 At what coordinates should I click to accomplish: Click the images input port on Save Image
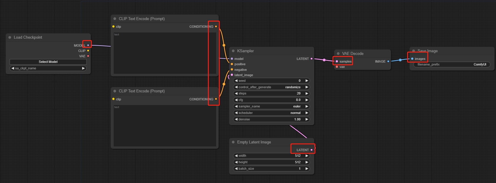point(412,59)
